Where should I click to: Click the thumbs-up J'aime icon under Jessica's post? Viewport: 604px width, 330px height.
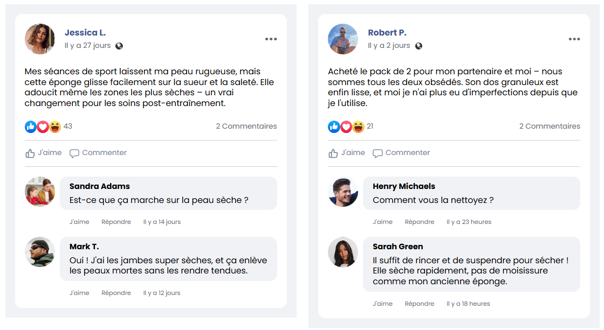pyautogui.click(x=30, y=153)
